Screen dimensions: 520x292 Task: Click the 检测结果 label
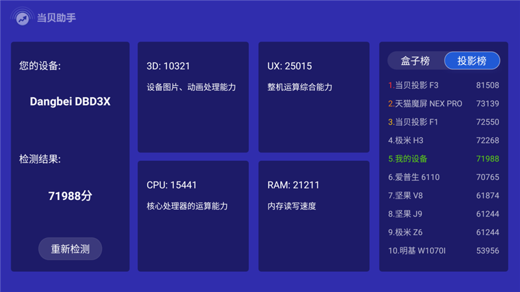(40, 159)
